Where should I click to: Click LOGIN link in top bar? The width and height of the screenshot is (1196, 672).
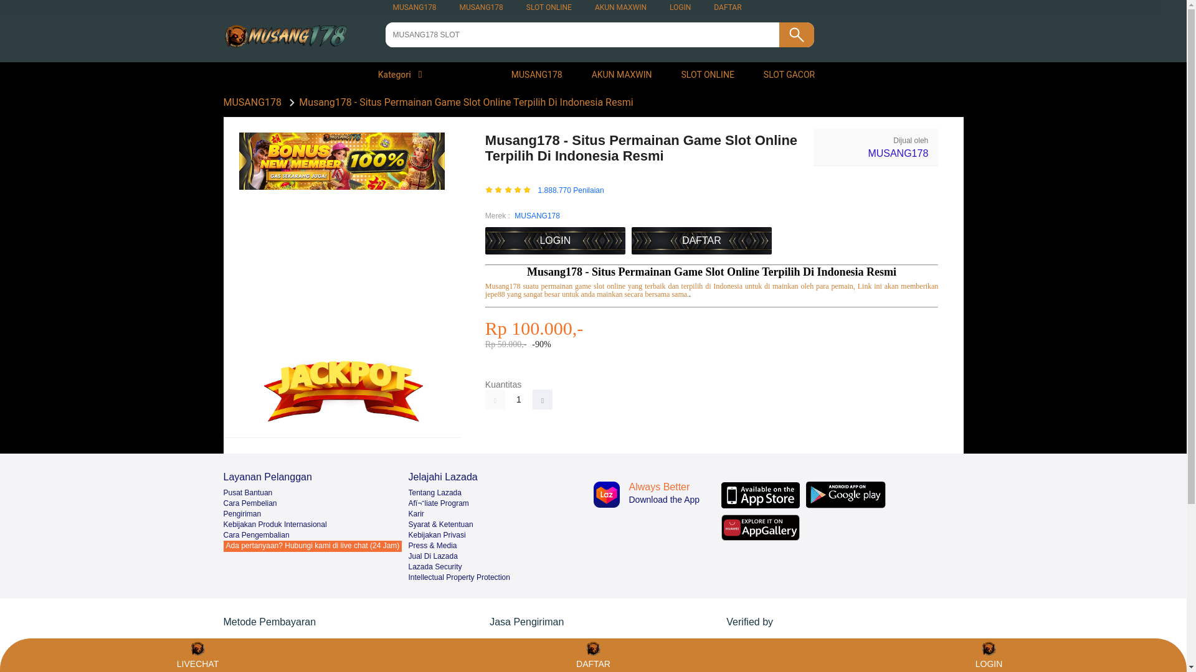click(x=680, y=7)
